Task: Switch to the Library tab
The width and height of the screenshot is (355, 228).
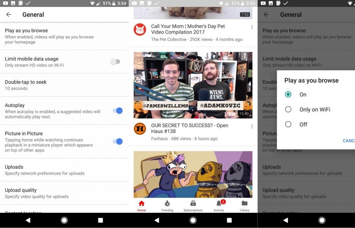Action: 244,206
